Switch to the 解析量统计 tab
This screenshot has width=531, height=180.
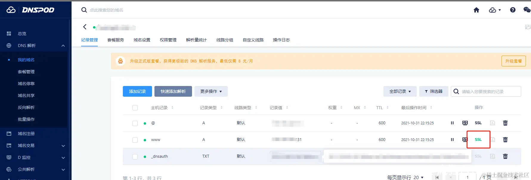(x=196, y=40)
